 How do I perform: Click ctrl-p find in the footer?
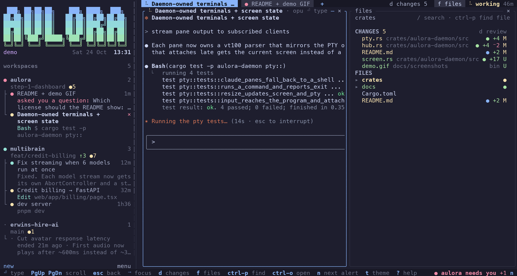point(246,273)
